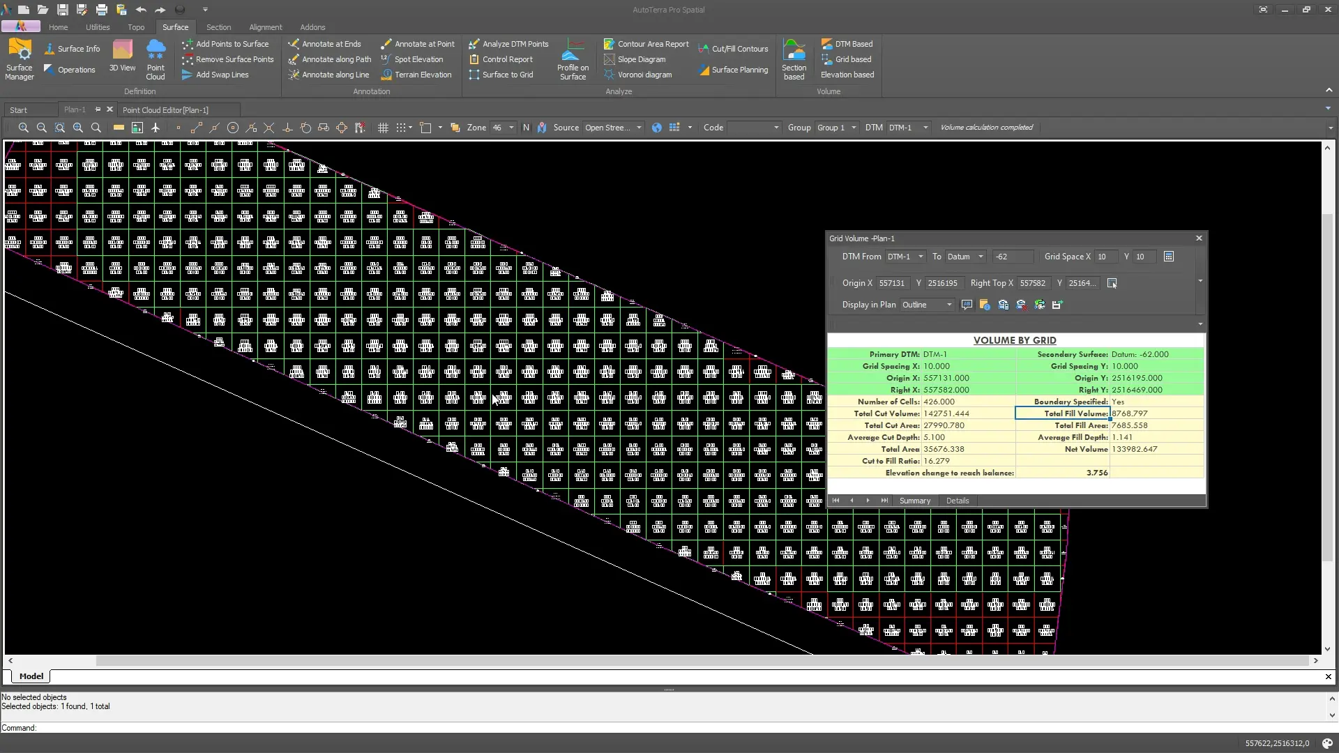Click the Point Cloud icon
This screenshot has width=1339, height=753.
[x=156, y=60]
